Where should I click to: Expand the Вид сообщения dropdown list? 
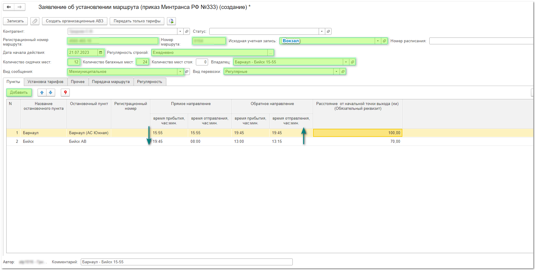(x=180, y=72)
